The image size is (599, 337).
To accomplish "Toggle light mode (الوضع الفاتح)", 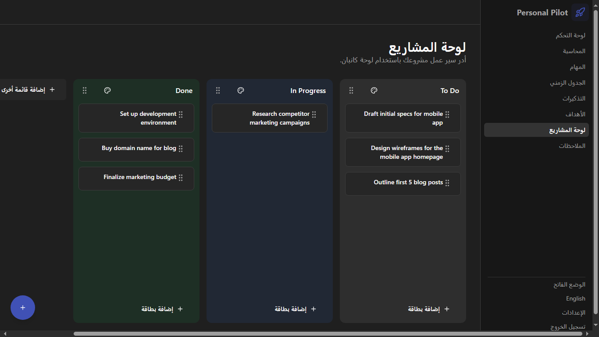I will click(x=569, y=285).
